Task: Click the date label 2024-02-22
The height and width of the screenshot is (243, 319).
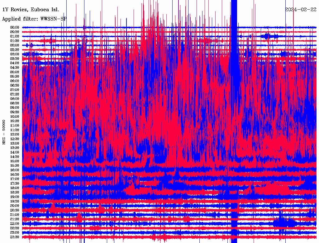Action: [301, 9]
